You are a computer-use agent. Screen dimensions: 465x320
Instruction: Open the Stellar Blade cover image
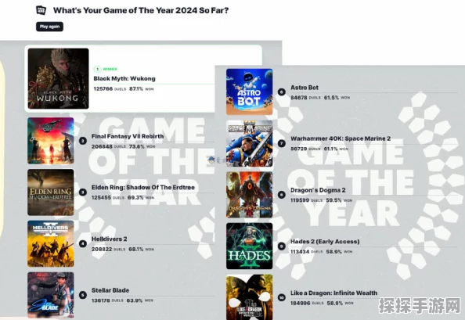51,295
